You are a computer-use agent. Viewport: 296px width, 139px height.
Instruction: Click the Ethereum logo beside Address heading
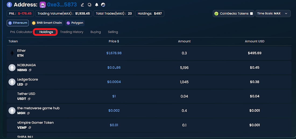pos(9,5)
